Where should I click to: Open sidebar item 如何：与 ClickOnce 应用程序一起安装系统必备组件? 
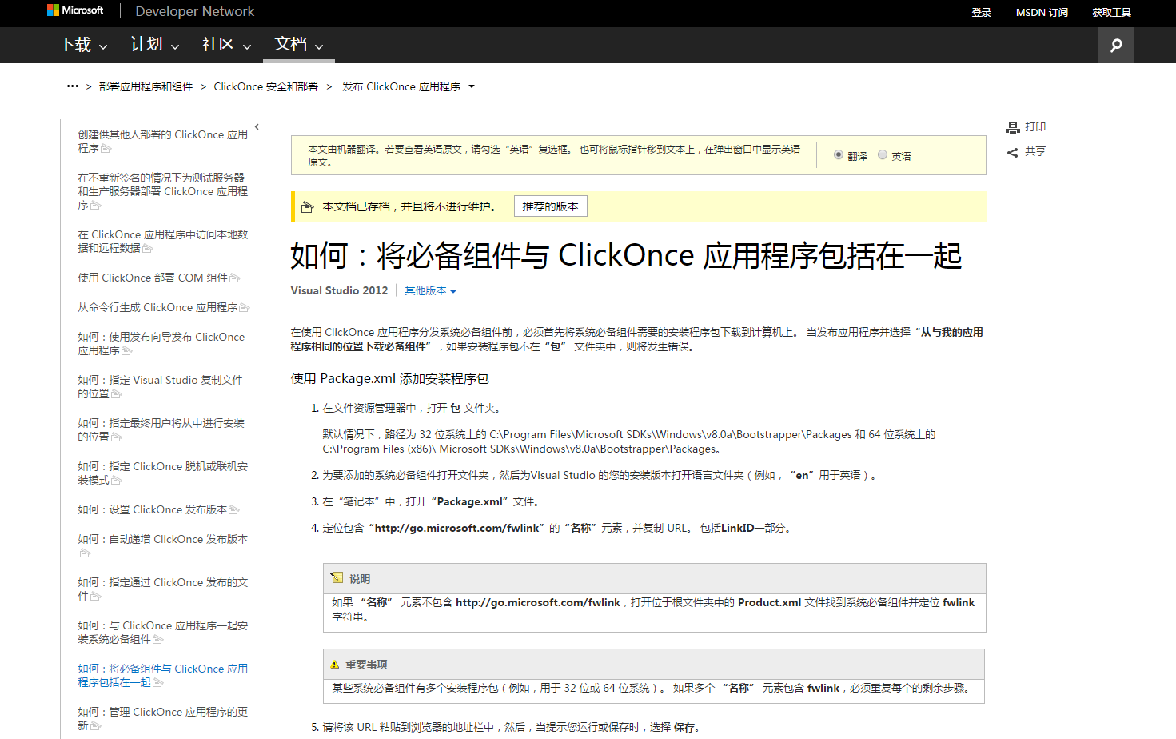coord(162,633)
